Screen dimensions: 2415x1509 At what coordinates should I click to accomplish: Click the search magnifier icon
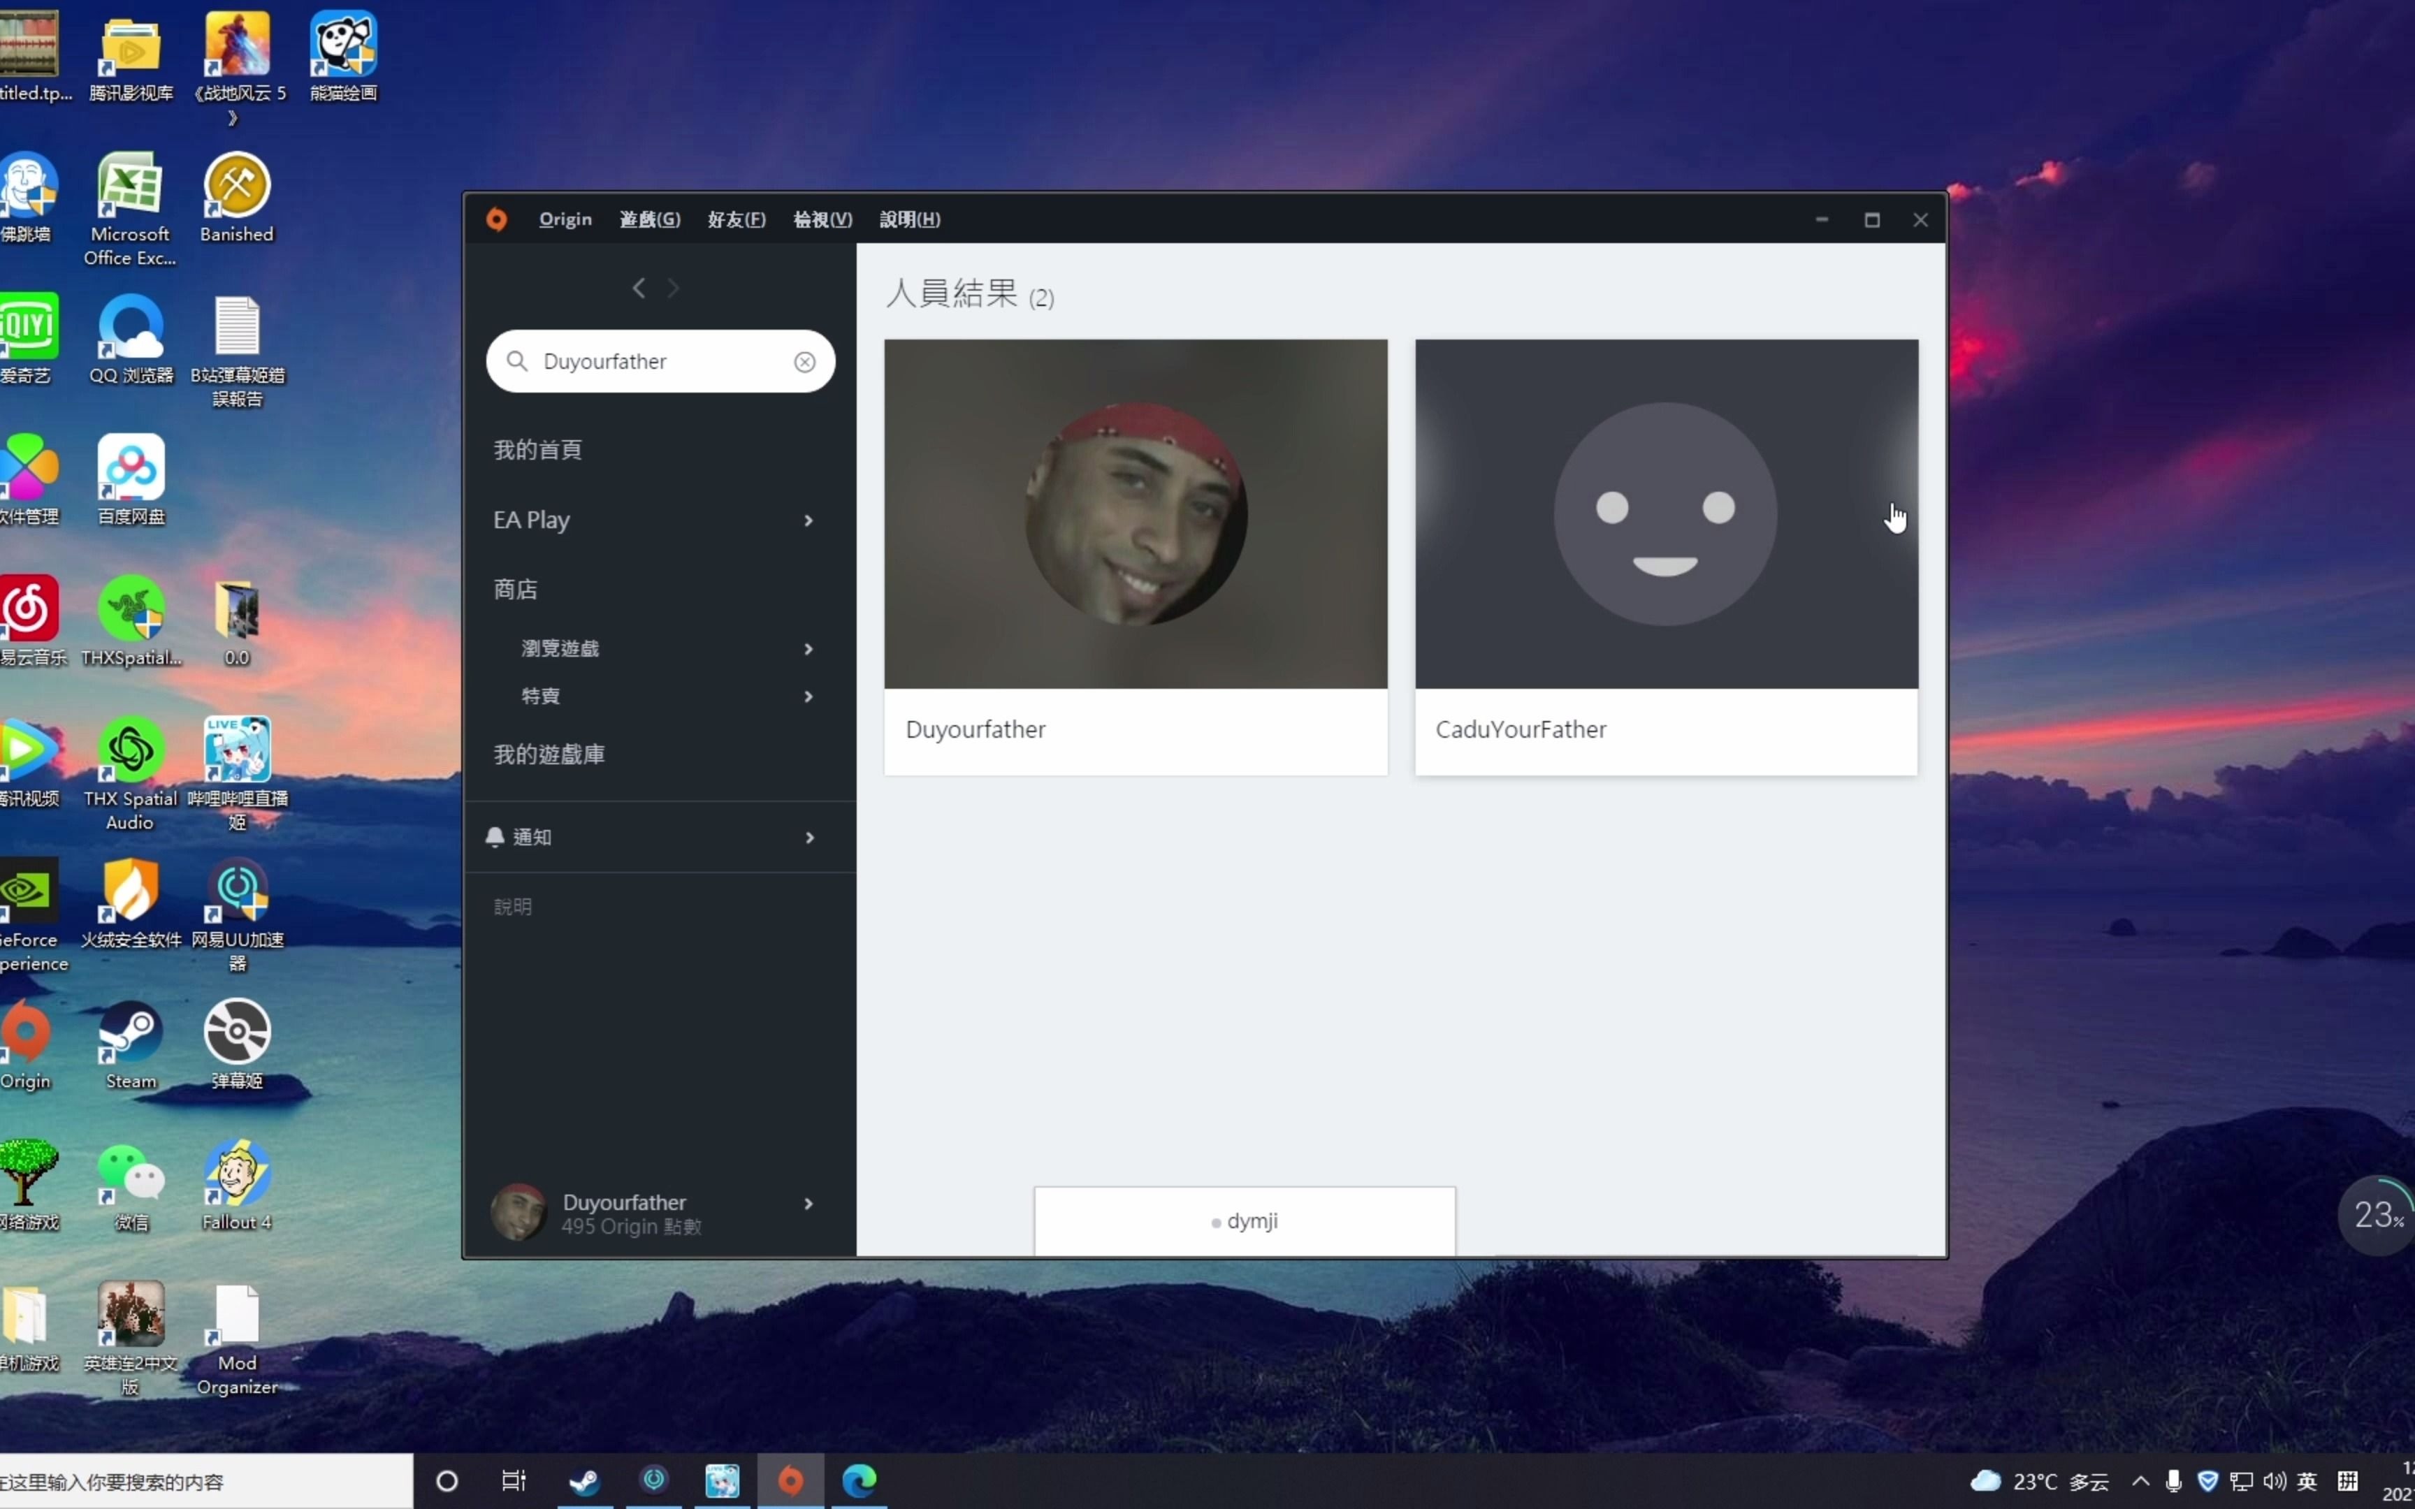click(x=517, y=361)
